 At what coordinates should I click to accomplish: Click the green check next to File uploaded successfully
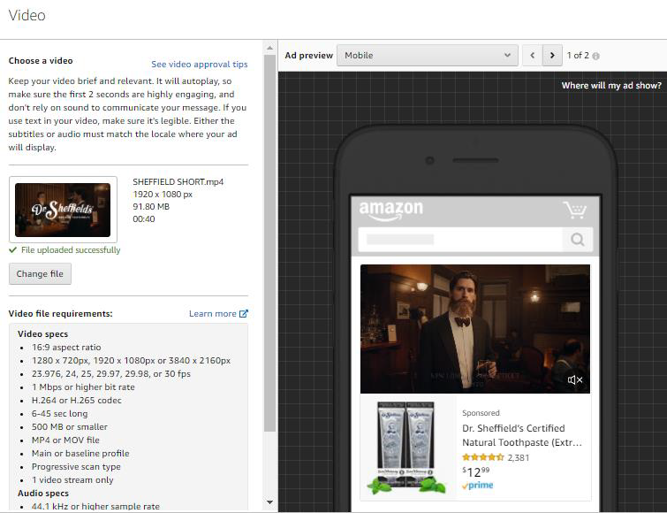tap(12, 250)
